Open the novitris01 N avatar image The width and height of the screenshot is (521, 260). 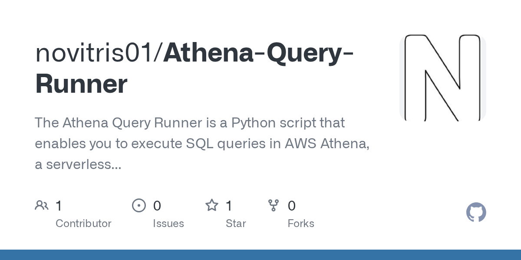click(x=443, y=78)
